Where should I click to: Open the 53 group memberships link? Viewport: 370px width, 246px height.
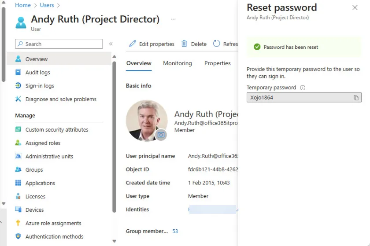tap(175, 231)
